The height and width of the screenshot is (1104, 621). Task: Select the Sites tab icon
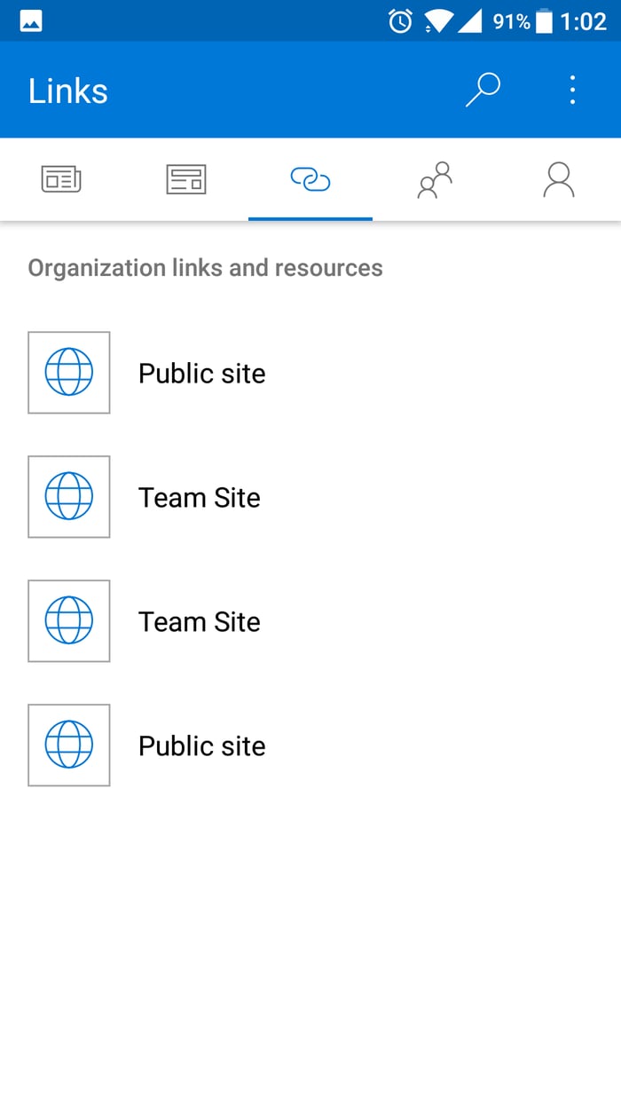click(x=186, y=178)
